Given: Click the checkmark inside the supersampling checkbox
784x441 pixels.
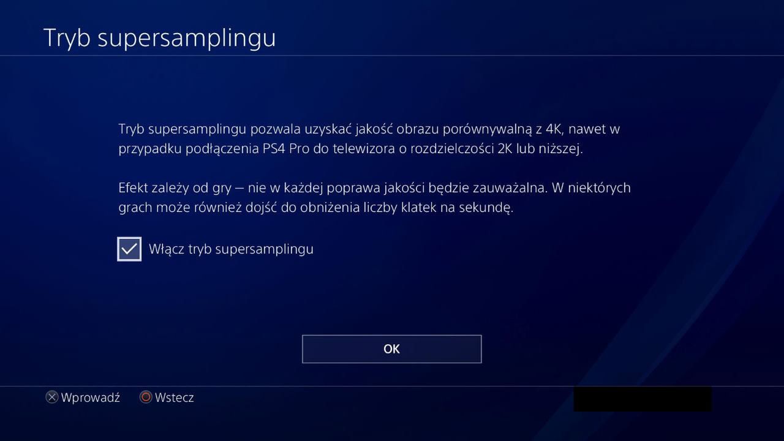Looking at the screenshot, I should (129, 249).
